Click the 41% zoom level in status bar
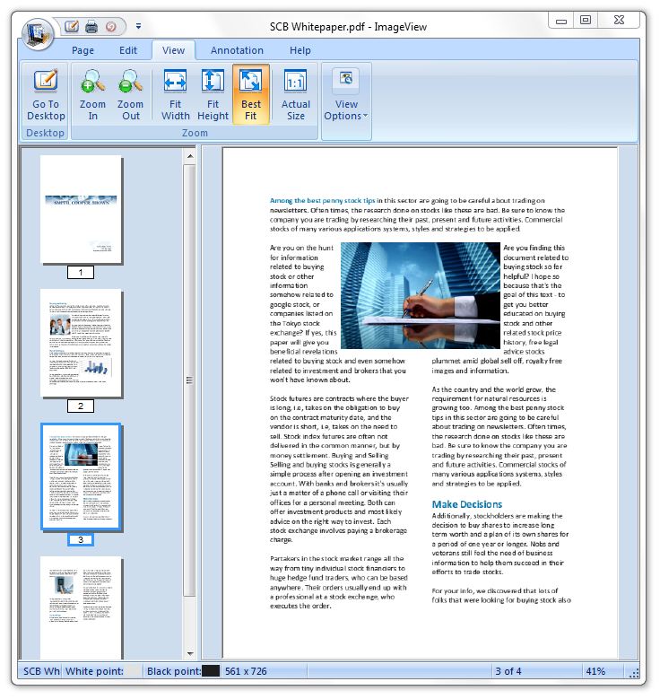The width and height of the screenshot is (660, 699). tap(595, 671)
